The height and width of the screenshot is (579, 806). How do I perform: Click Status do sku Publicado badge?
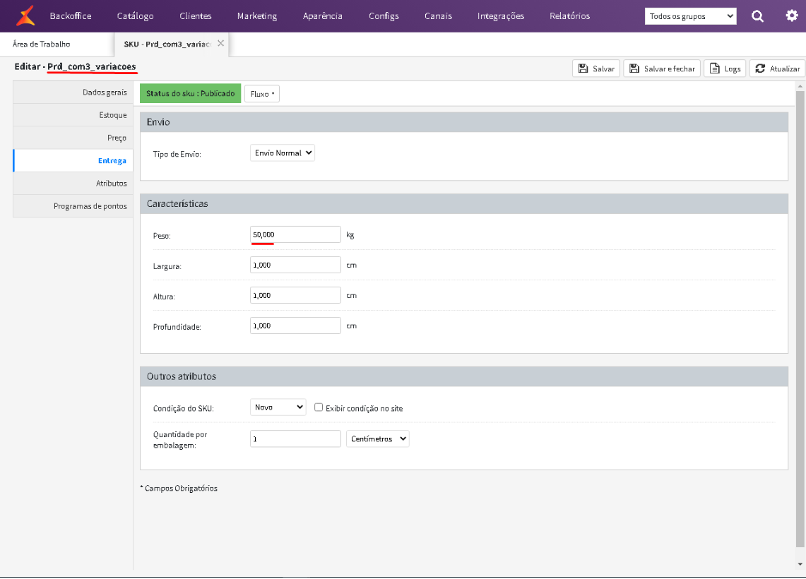[x=190, y=93]
